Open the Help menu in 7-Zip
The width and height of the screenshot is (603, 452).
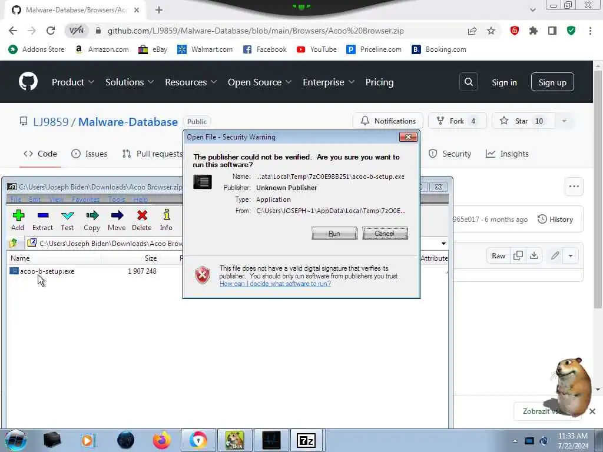[140, 200]
